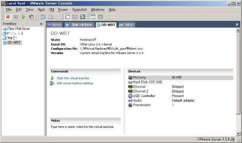Select DD-WRT in the Inventory list
Viewport: 242px width, 143px height.
point(14,42)
